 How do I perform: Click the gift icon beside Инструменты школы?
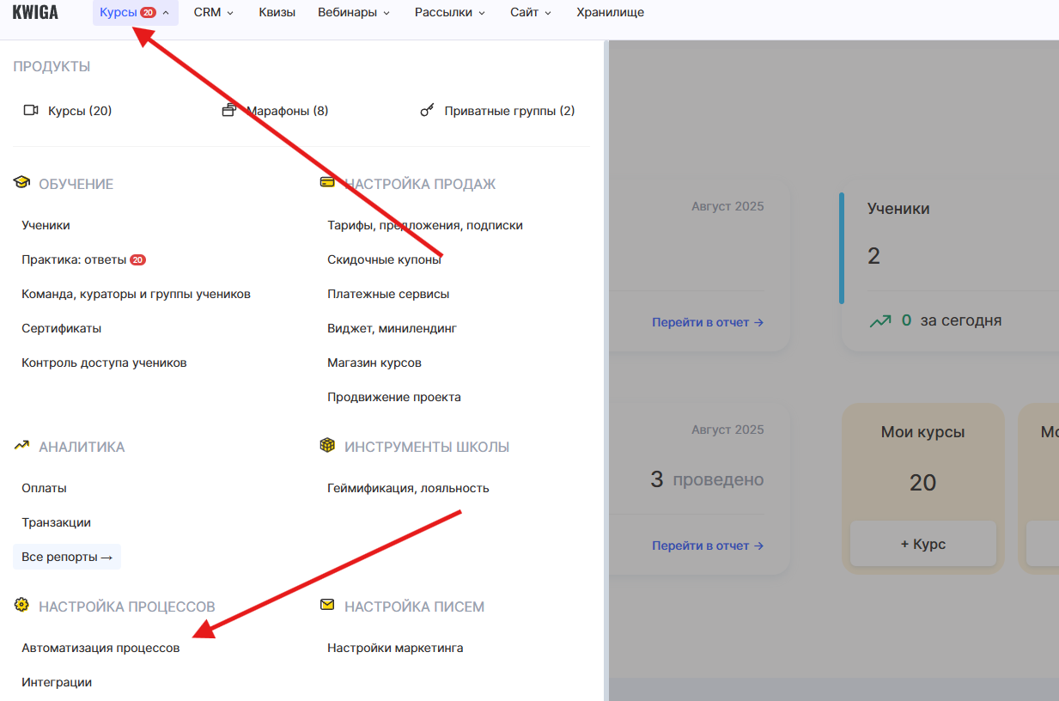(327, 445)
